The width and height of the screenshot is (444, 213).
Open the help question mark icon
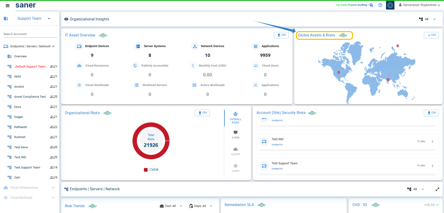[x=380, y=5]
